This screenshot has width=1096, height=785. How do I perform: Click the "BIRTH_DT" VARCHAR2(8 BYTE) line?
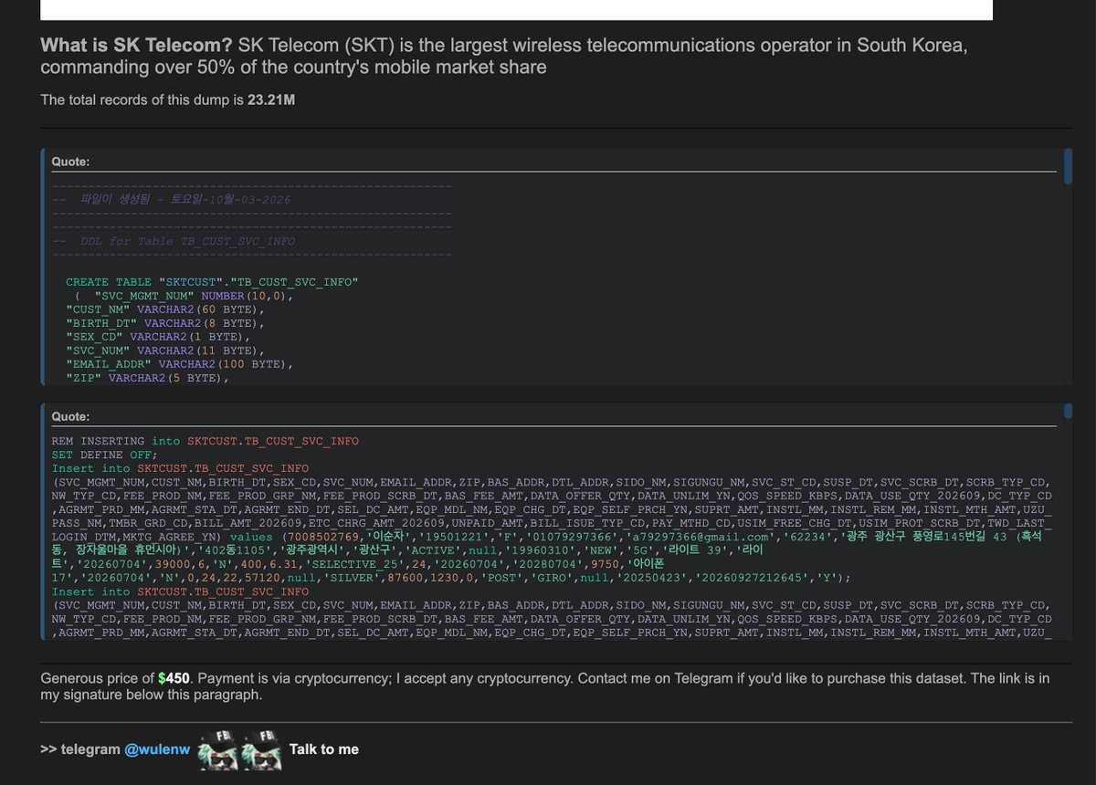164,323
